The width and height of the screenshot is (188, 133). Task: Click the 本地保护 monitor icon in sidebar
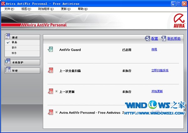click(8, 62)
